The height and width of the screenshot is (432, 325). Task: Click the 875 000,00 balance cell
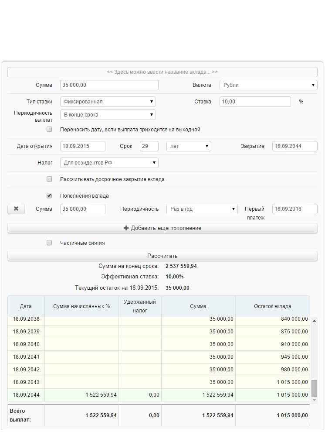[x=272, y=332]
